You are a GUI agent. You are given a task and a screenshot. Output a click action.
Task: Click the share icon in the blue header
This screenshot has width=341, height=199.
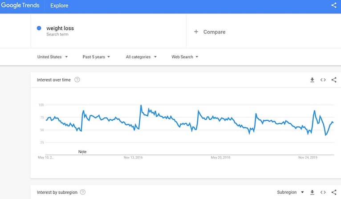(334, 5)
